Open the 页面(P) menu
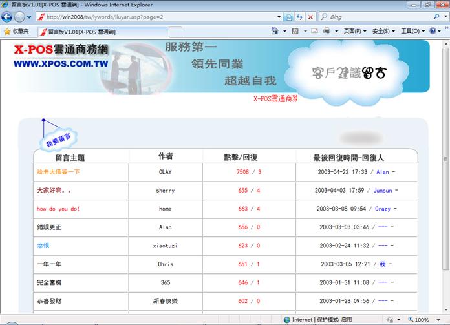Viewport: 450px width, 325px height. pyautogui.click(x=355, y=31)
